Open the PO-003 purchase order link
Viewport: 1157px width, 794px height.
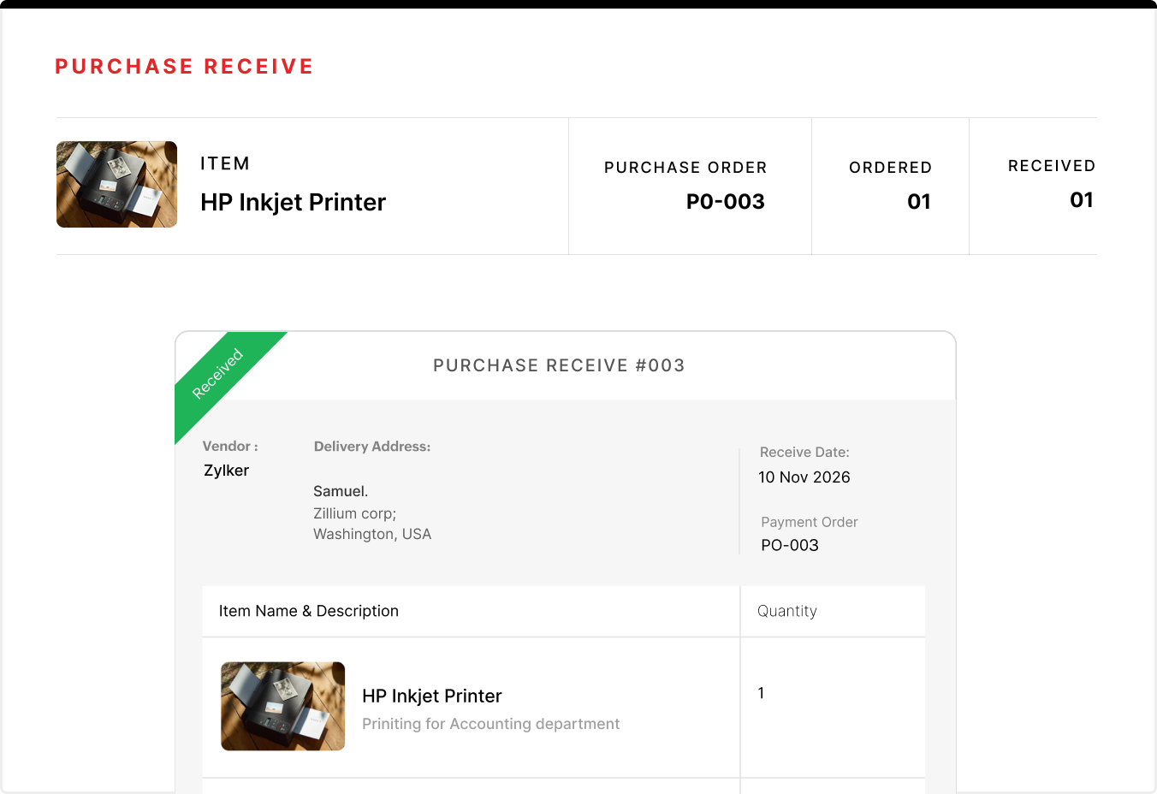(x=725, y=202)
